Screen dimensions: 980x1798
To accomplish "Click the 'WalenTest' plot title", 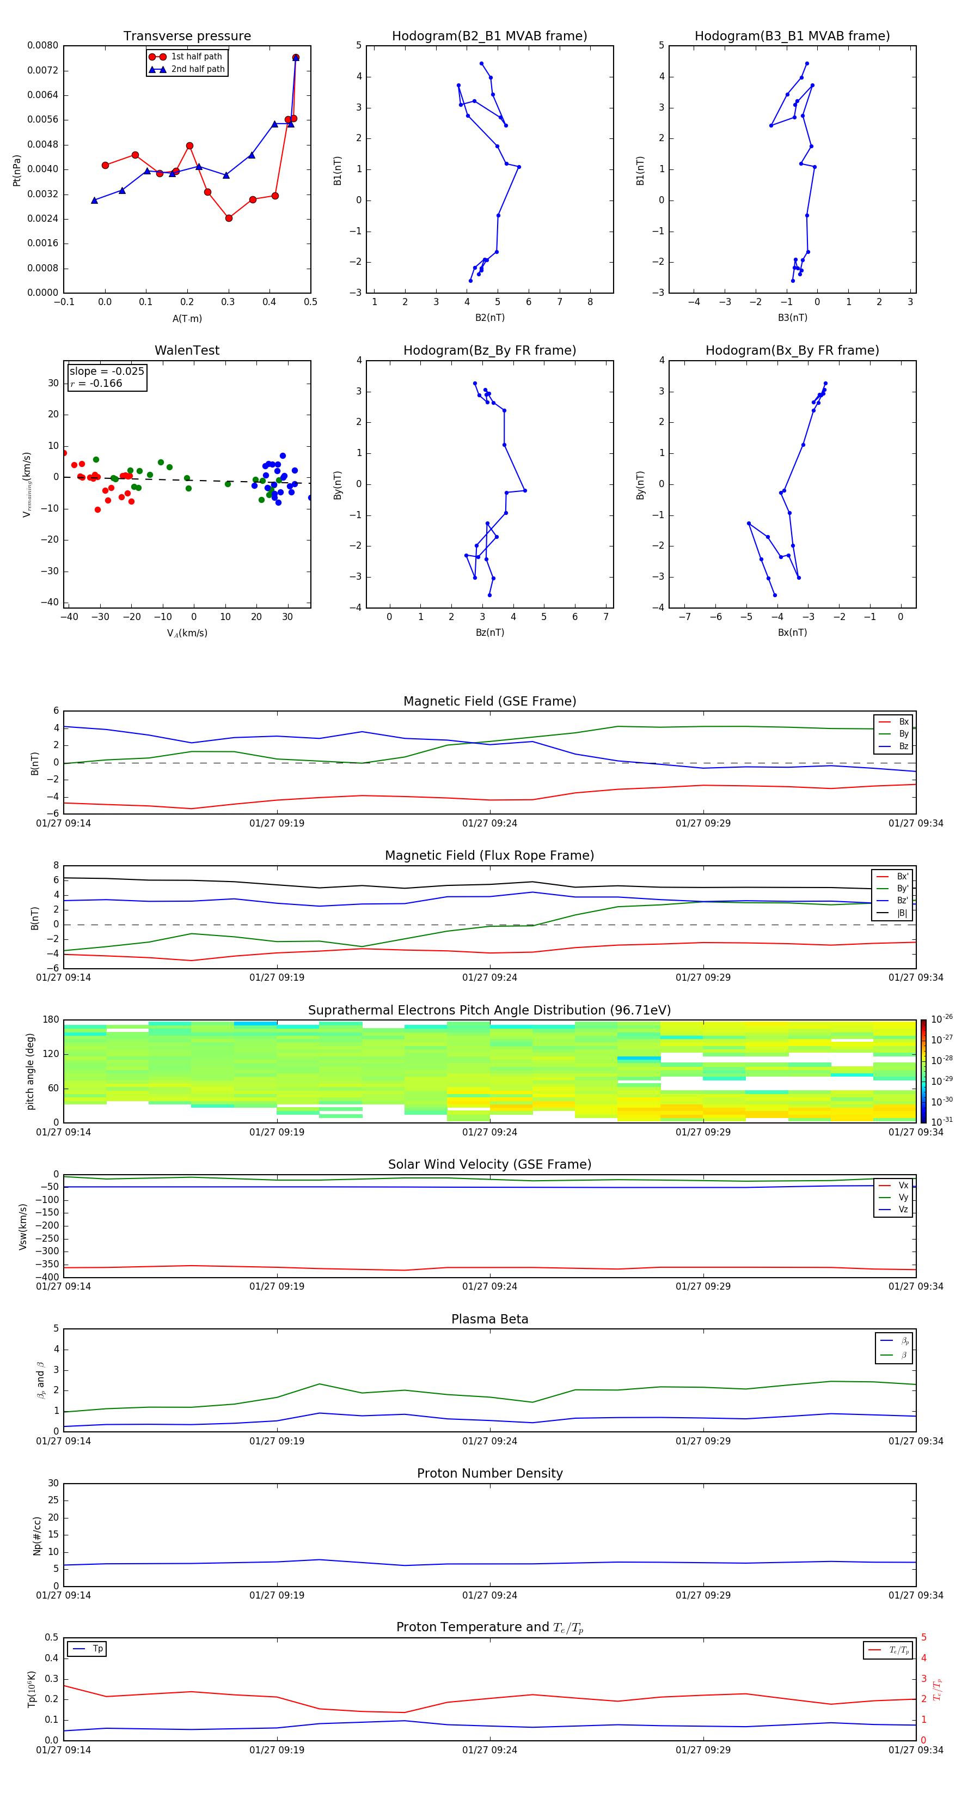I will (x=187, y=350).
